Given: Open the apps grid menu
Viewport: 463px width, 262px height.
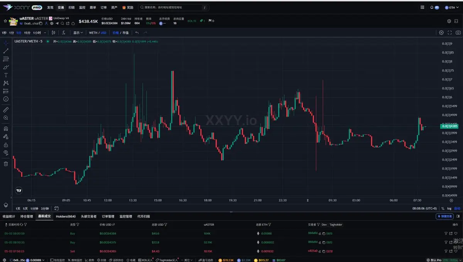Looking at the screenshot, I should [x=422, y=7].
